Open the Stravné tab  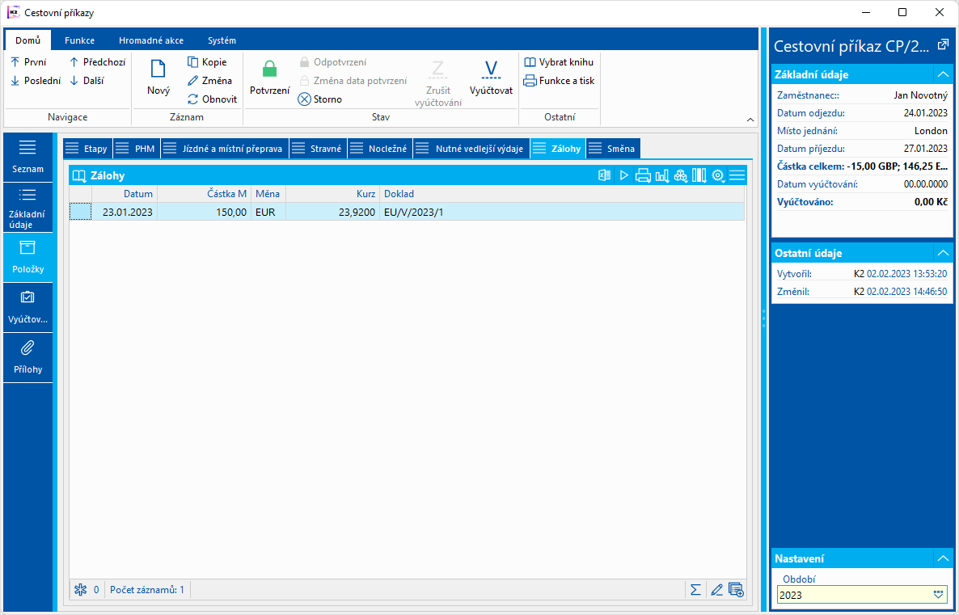[x=318, y=149]
